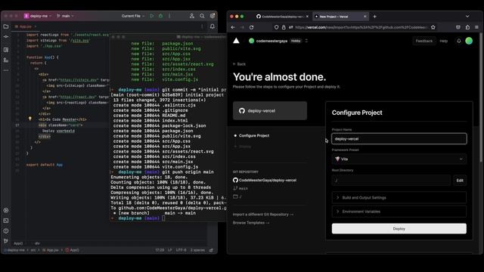484x272 pixels.
Task: Bookmark this page with the star icon
Action: click(x=433, y=27)
